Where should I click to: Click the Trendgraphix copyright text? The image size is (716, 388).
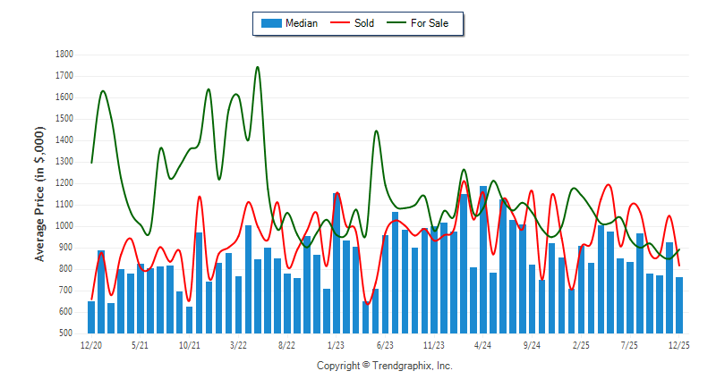(385, 366)
